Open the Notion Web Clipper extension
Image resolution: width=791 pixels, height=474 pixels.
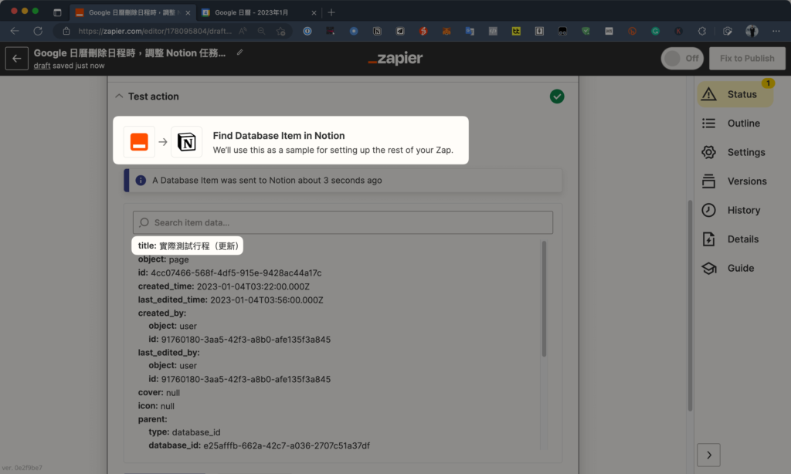coord(377,31)
